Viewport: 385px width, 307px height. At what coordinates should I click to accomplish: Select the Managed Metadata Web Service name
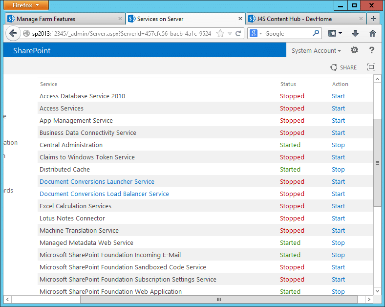pyautogui.click(x=86, y=242)
